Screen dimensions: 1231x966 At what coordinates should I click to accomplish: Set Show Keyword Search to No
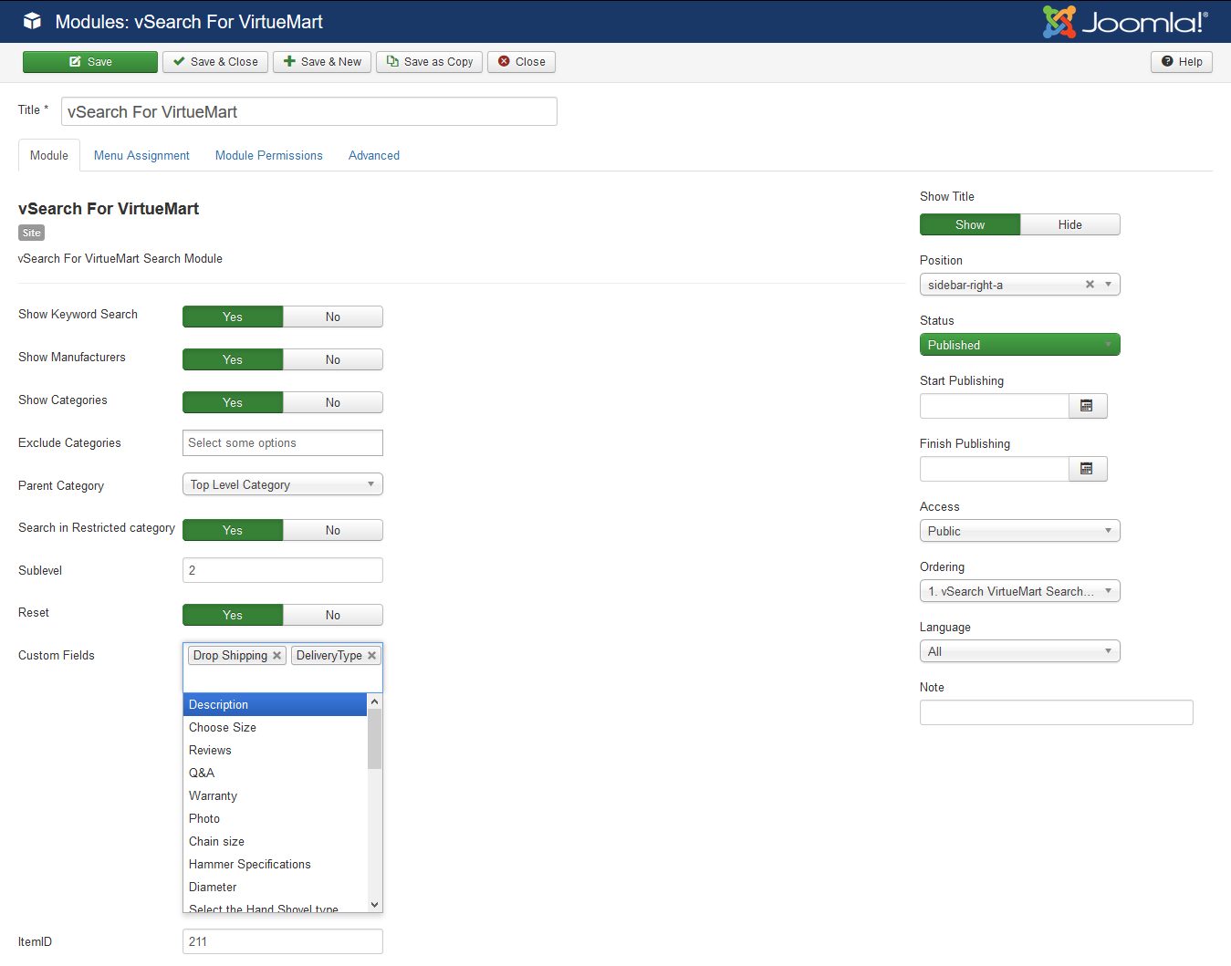click(x=332, y=317)
